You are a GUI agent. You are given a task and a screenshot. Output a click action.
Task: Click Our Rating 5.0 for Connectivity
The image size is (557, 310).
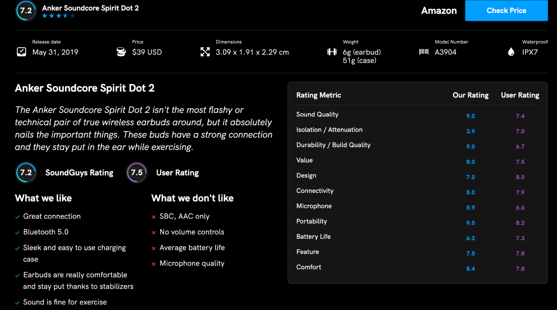[471, 193]
